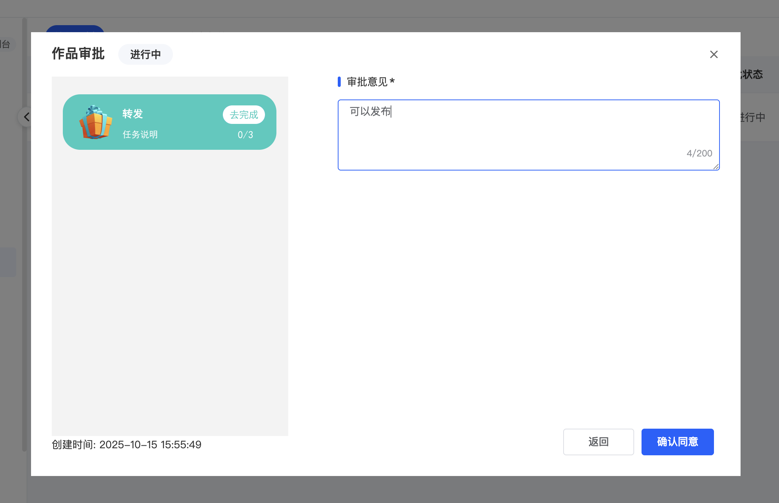Screen dimensions: 779x503
Task: Click the 创建时间 timestamp text
Action: click(126, 445)
